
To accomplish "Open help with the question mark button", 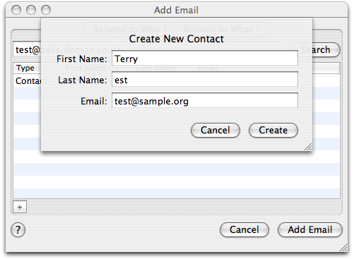I will [18, 229].
